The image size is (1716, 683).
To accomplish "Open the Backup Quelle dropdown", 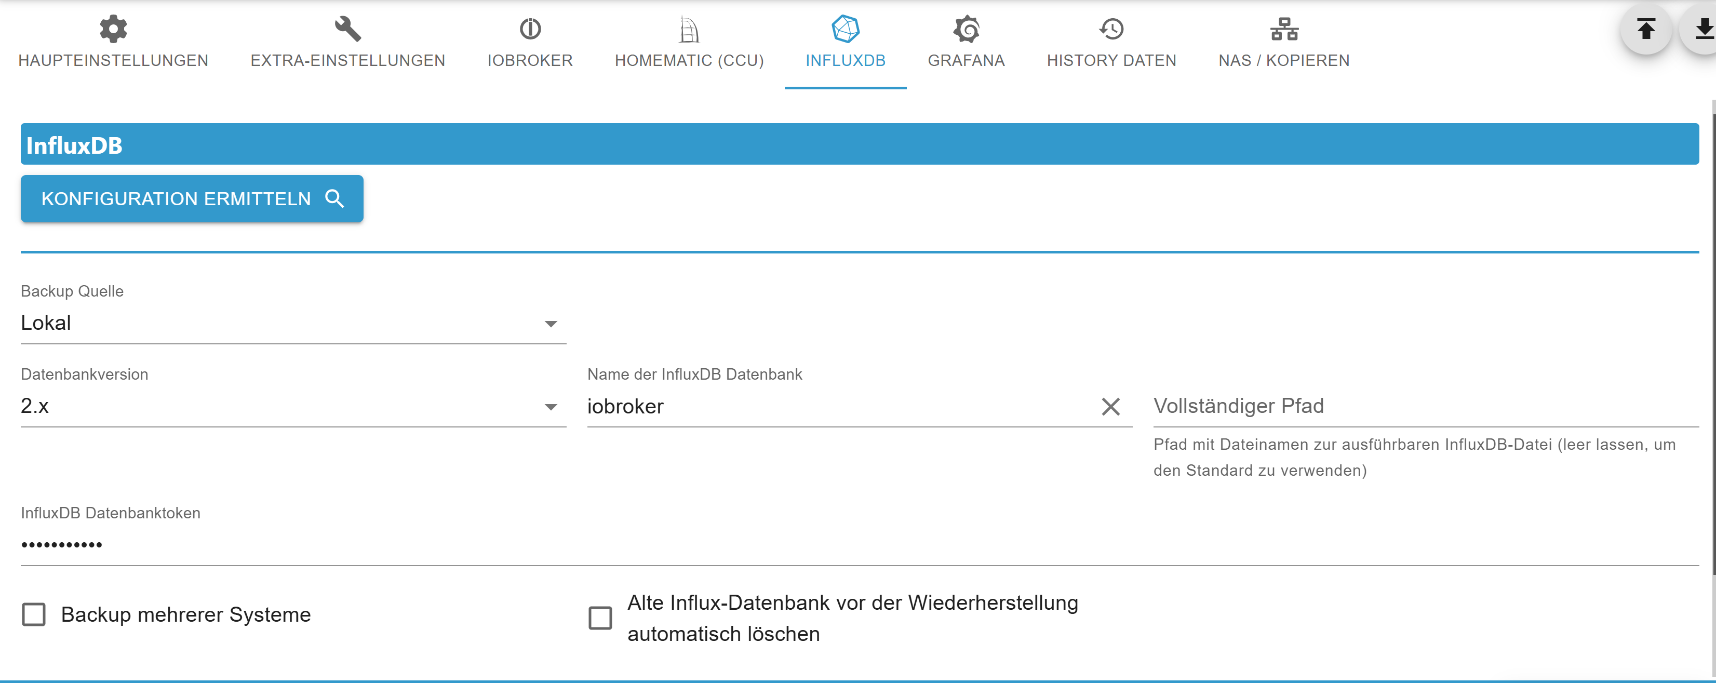I will coord(293,323).
